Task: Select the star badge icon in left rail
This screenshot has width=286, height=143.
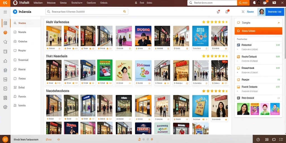Action: click(x=5, y=42)
